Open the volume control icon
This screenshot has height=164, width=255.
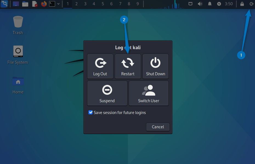coord(200,4)
